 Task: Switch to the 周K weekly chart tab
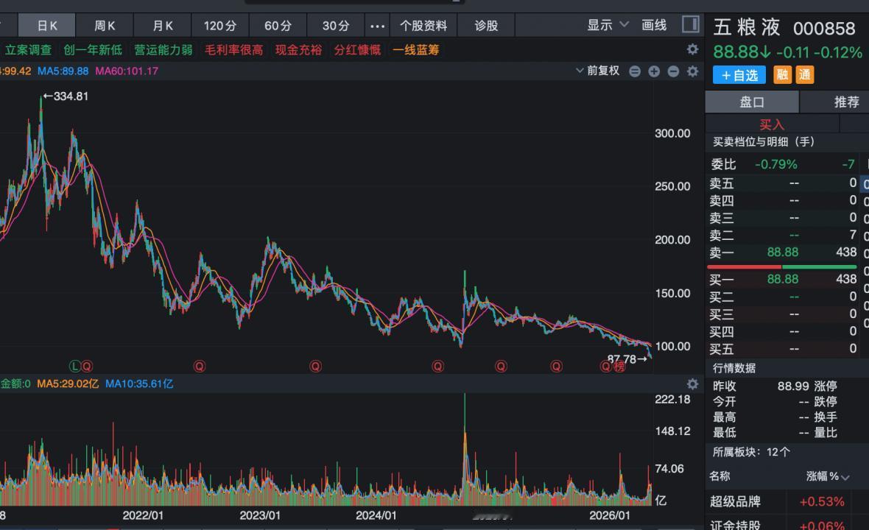pos(105,26)
